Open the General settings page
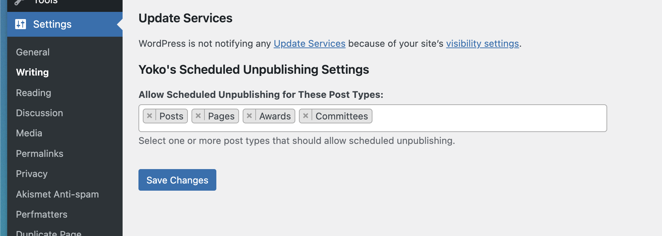 [33, 52]
